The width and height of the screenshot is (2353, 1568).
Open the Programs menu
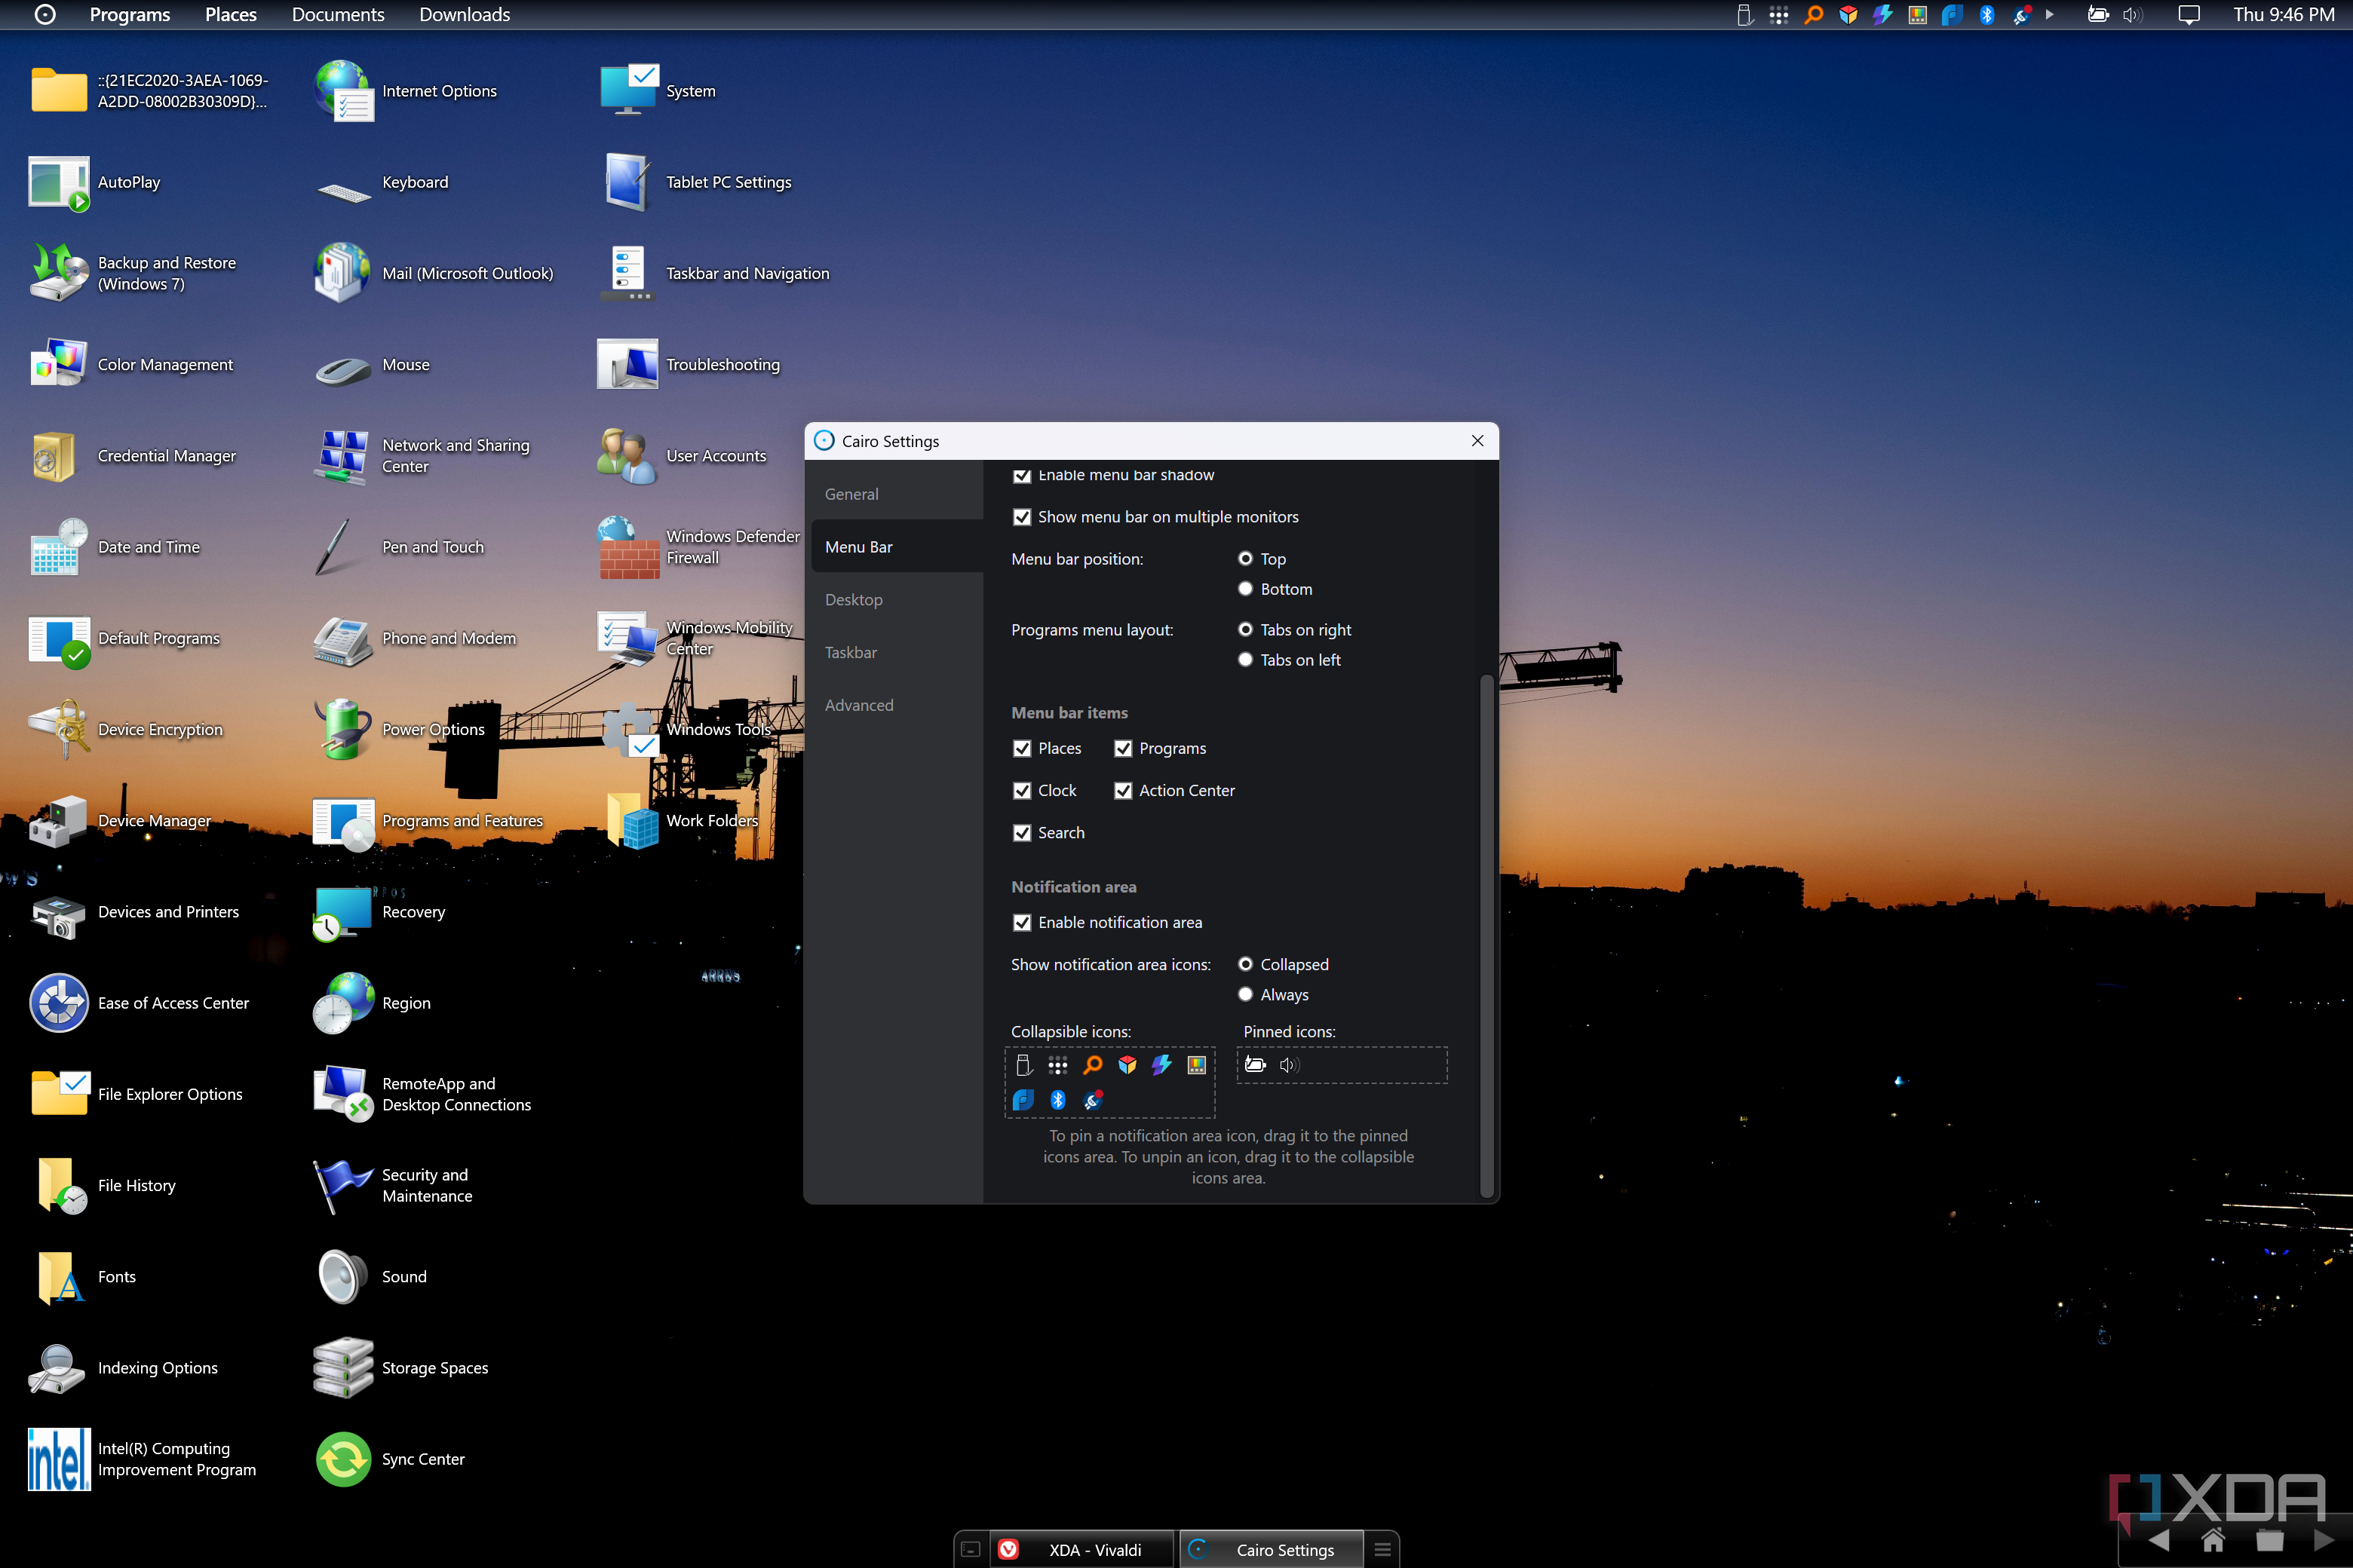[130, 15]
